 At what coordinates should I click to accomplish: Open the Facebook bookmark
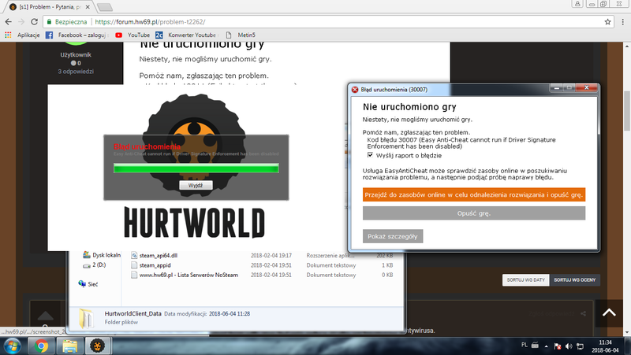pyautogui.click(x=77, y=35)
